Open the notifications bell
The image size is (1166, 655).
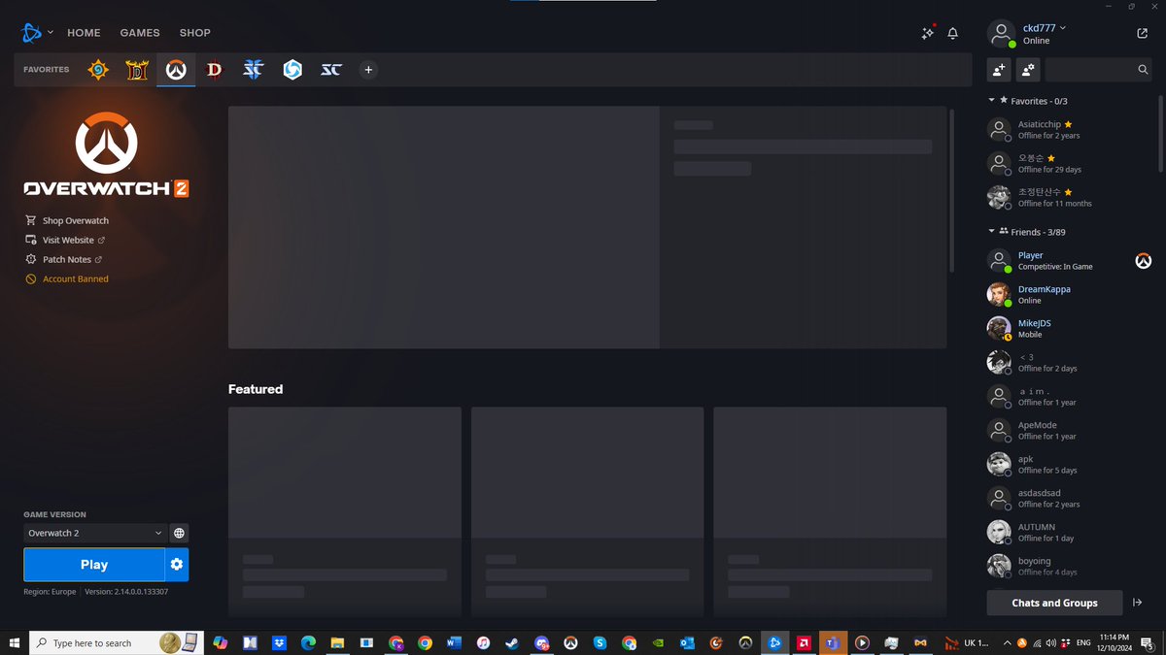click(953, 33)
